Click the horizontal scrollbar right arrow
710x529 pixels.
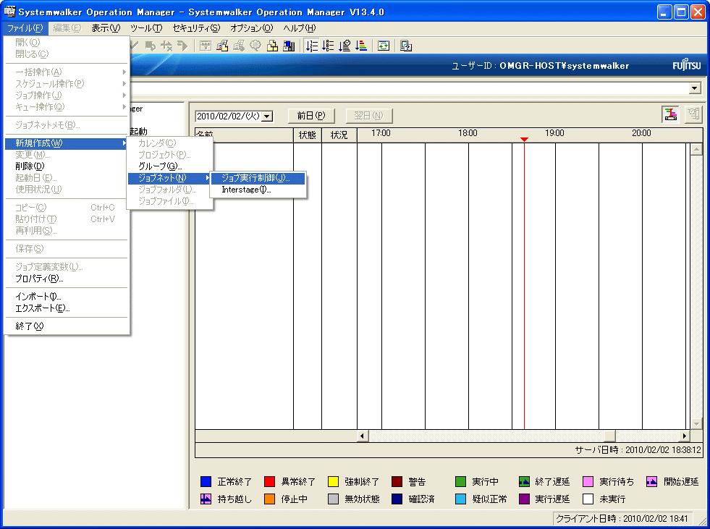pyautogui.click(x=684, y=436)
